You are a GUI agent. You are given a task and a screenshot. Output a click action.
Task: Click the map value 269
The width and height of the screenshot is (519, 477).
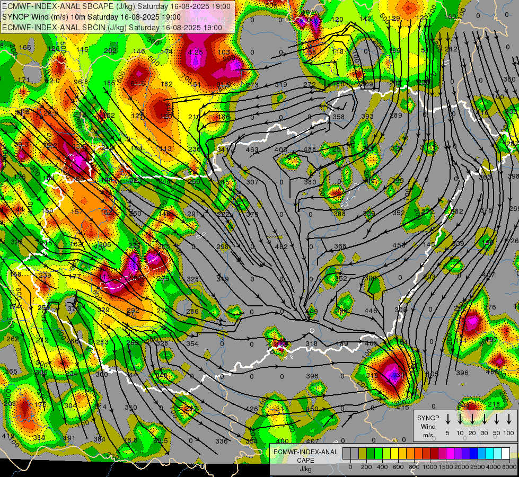514,208
